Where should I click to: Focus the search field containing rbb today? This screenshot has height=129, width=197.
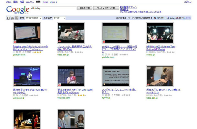(x=54, y=8)
